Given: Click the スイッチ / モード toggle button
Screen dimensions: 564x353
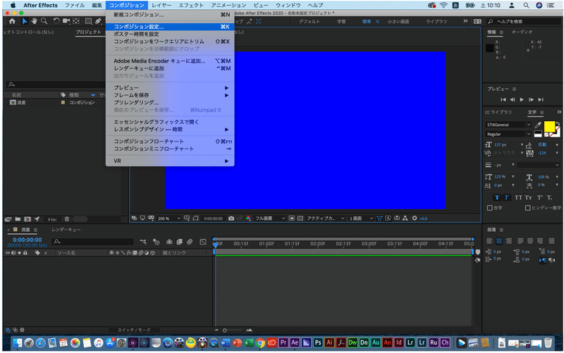Looking at the screenshot, I should (134, 330).
